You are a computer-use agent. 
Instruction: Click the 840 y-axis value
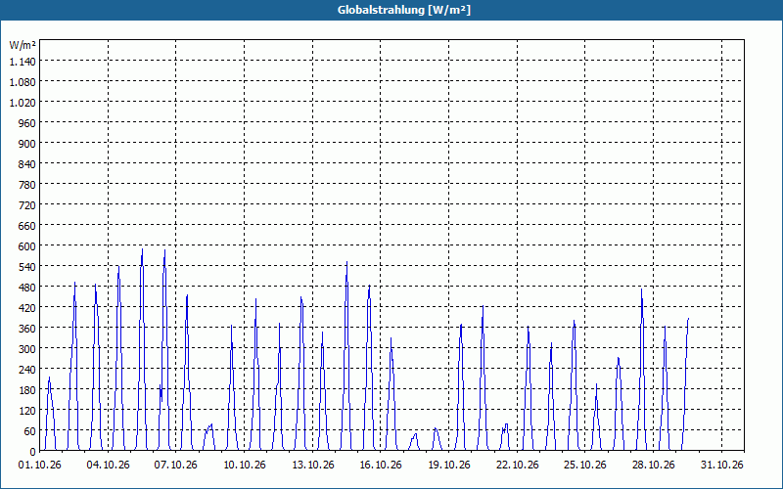(x=27, y=164)
